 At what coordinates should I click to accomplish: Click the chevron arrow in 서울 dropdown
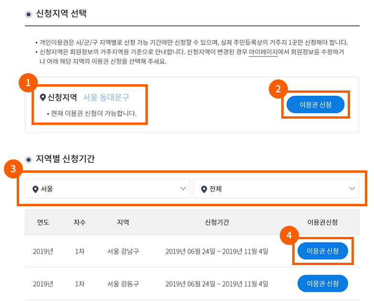pos(183,189)
